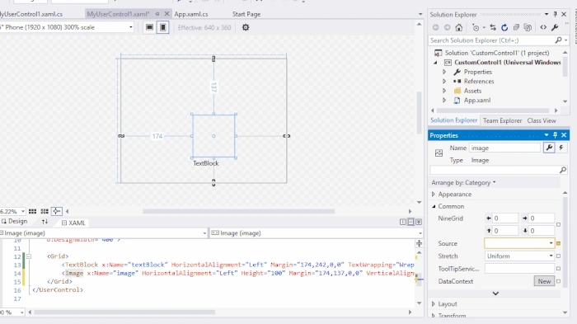Expand the Appearance category
The image size is (577, 324).
click(433, 194)
